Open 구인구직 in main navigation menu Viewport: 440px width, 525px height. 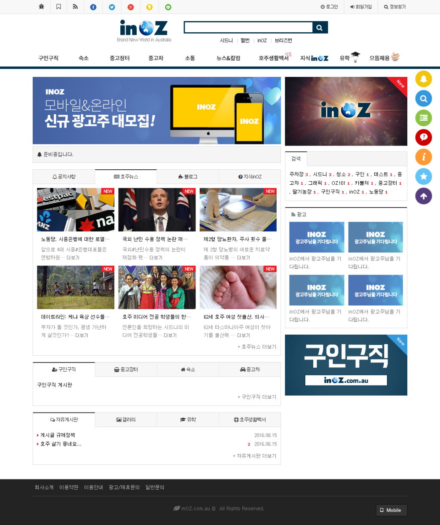[48, 58]
